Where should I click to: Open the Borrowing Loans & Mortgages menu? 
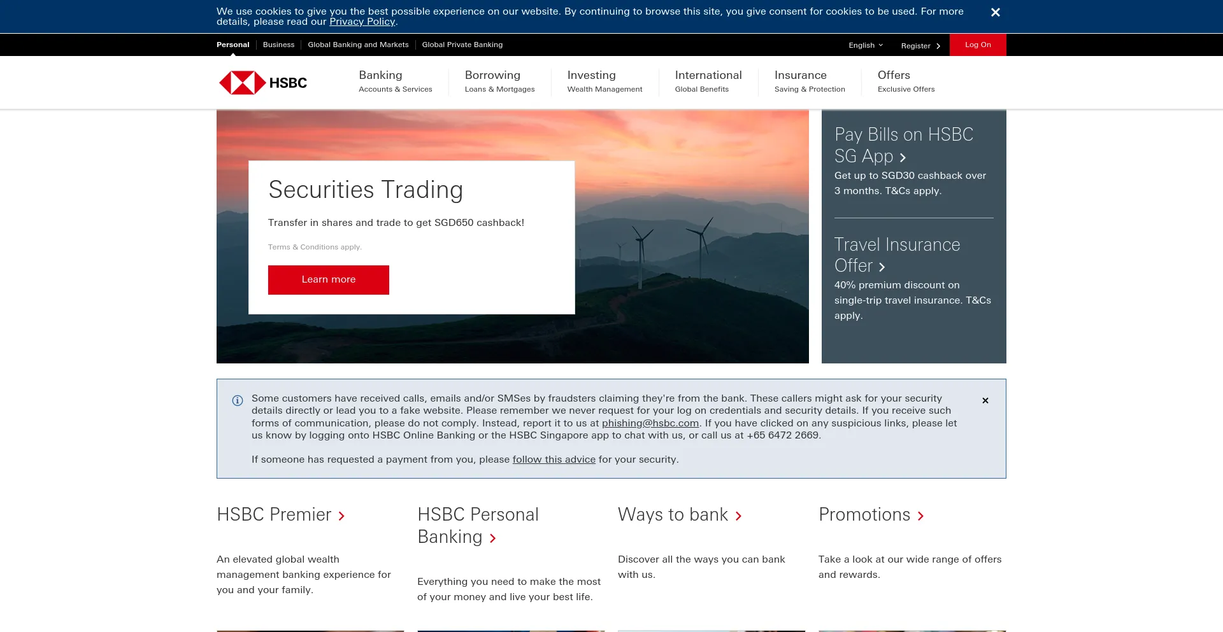pyautogui.click(x=499, y=81)
